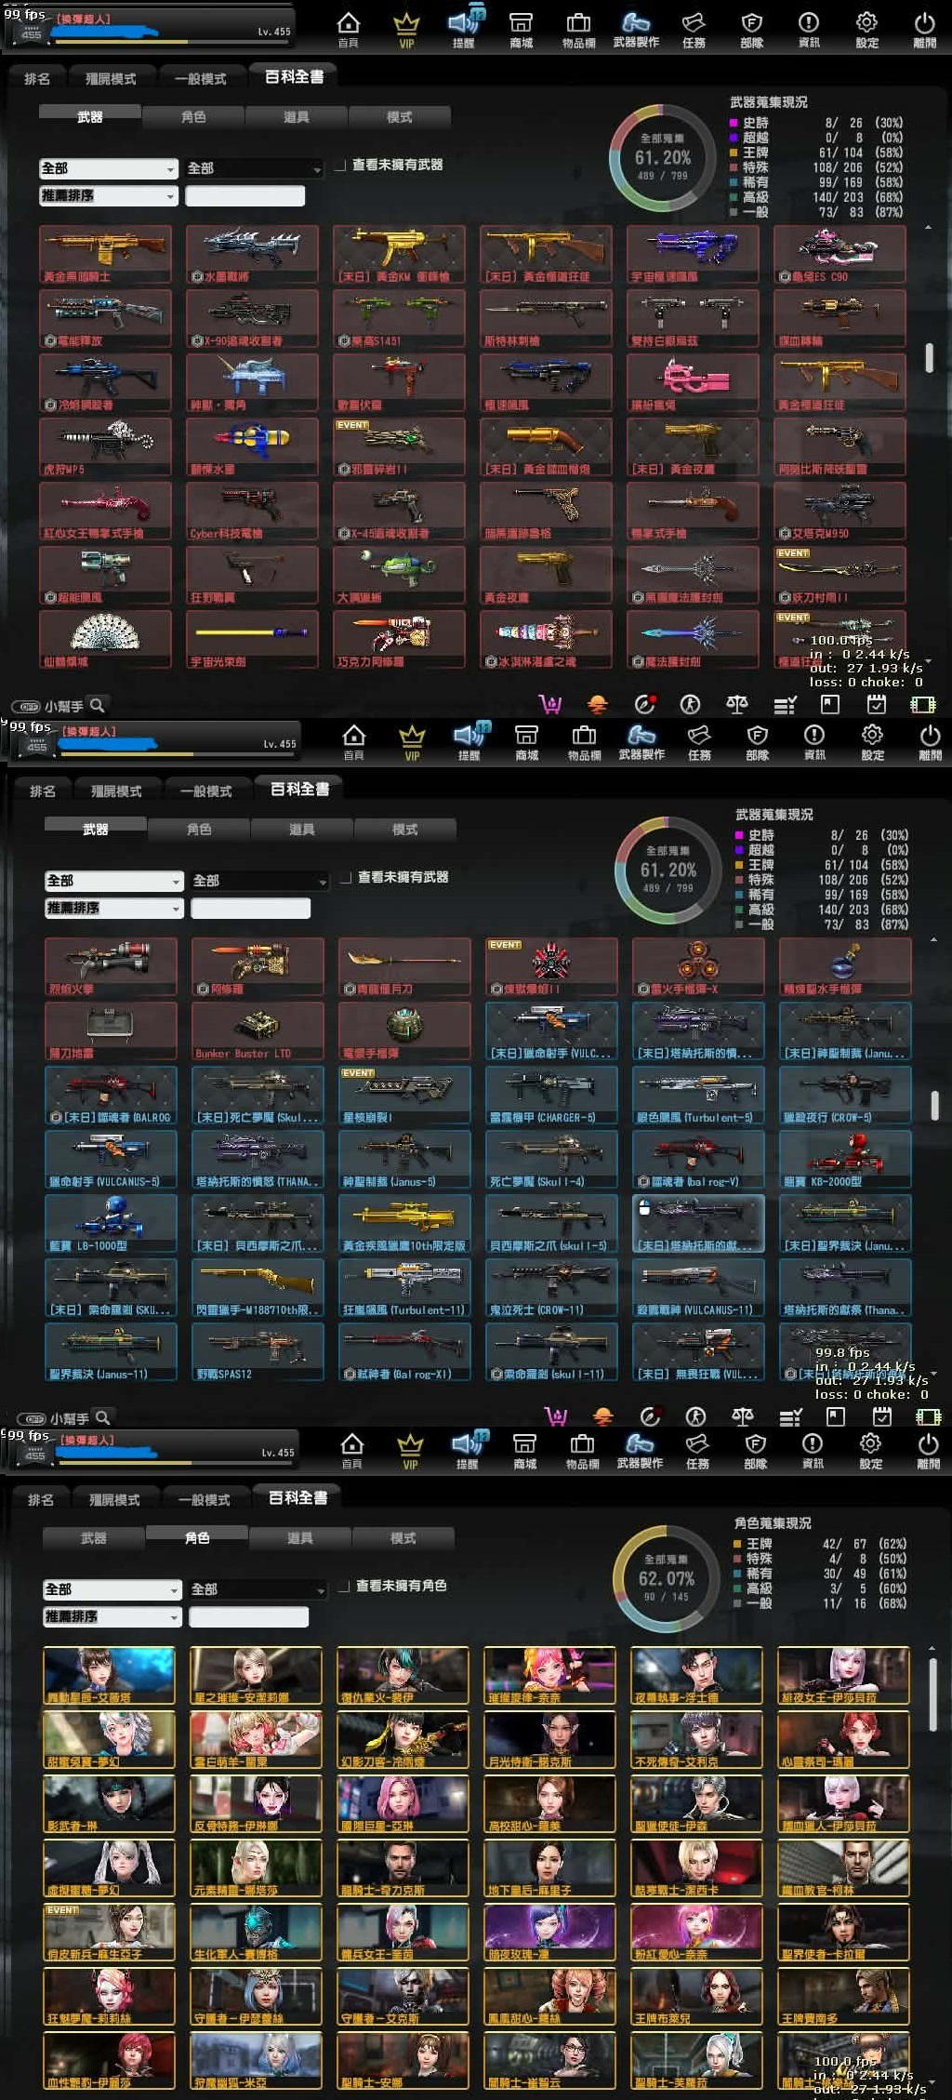Open 武器製作 in the middle window's navigation bar

tap(641, 740)
